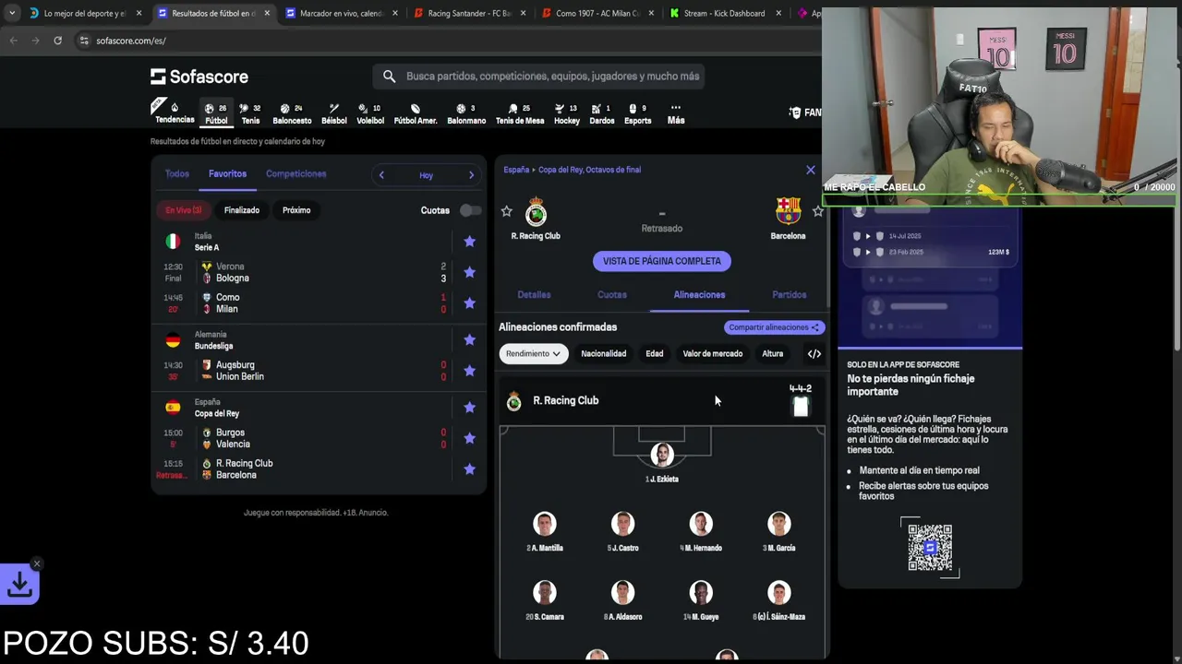Screen dimensions: 1182x664
Task: Open the embed code icon
Action: (x=814, y=353)
